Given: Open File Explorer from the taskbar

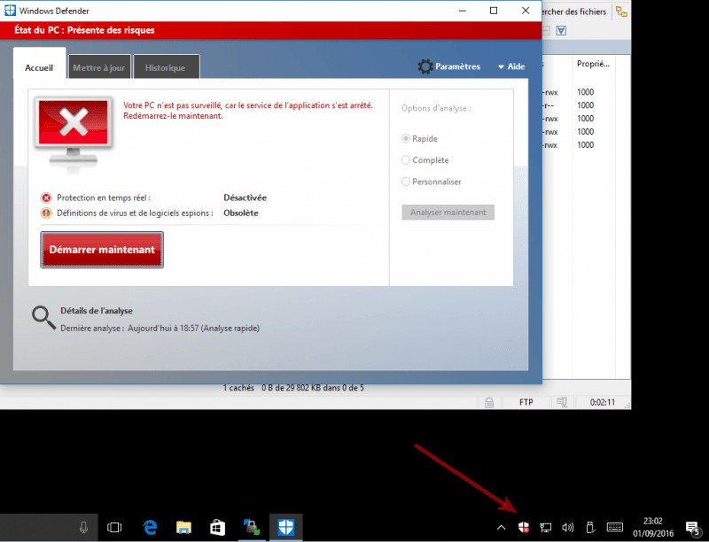Looking at the screenshot, I should (183, 527).
